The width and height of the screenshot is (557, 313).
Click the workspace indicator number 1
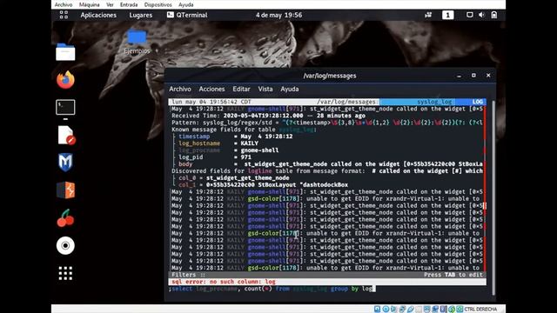pyautogui.click(x=447, y=15)
